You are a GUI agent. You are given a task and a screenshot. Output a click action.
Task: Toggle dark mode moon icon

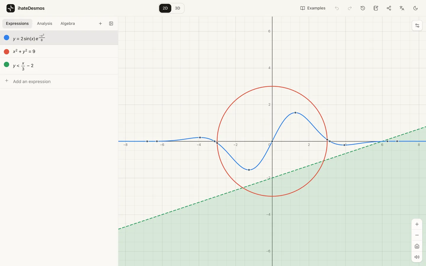coord(415,8)
